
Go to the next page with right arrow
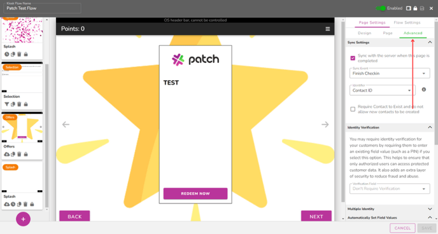(x=325, y=125)
